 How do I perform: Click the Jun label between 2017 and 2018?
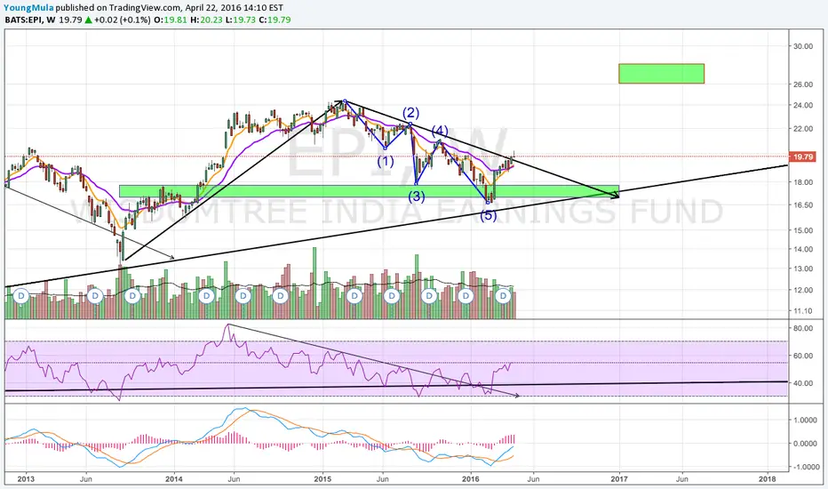(682, 479)
